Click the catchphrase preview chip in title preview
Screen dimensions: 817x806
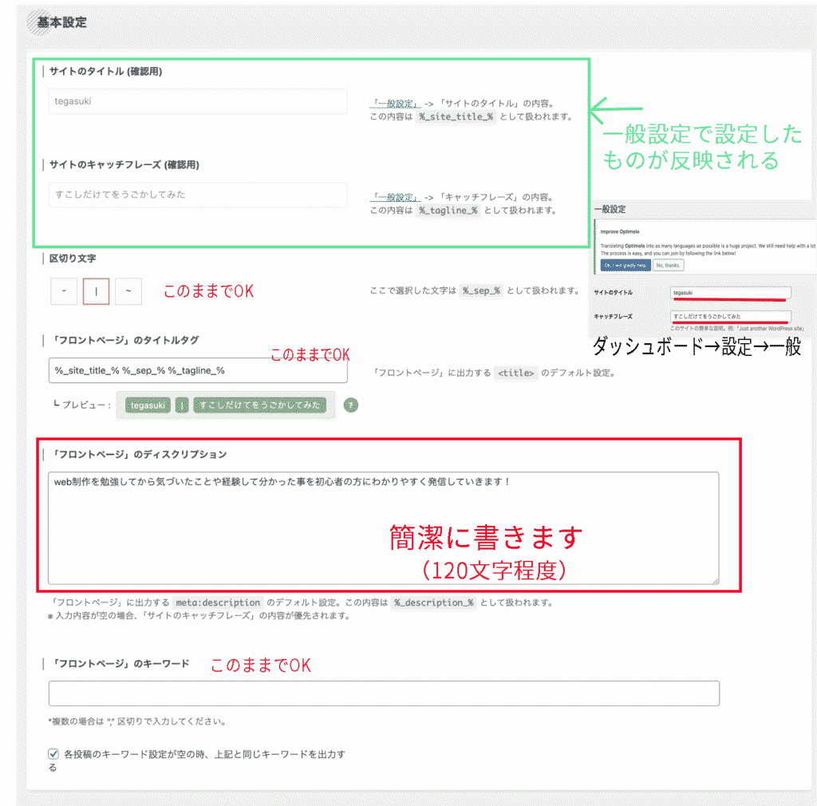point(260,405)
